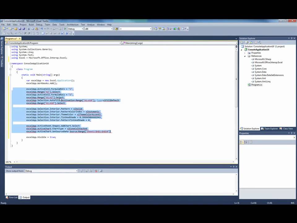Screen dimensions: 297x223
Task: Click the Save All icon
Action: pyautogui.click(x=24, y=29)
